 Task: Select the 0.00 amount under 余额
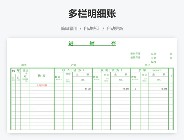164,89
